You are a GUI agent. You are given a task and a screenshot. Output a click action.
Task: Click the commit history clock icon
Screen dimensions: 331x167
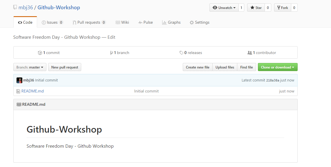pos(40,53)
